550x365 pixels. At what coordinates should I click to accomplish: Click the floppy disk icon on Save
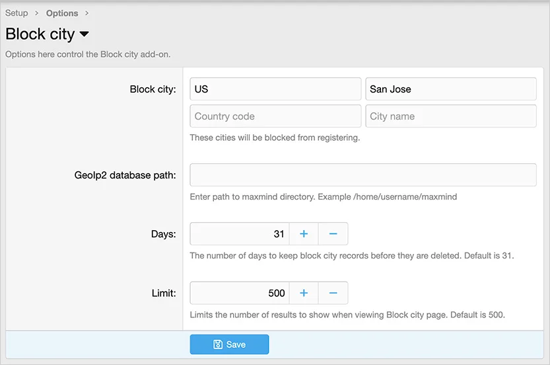tap(218, 345)
